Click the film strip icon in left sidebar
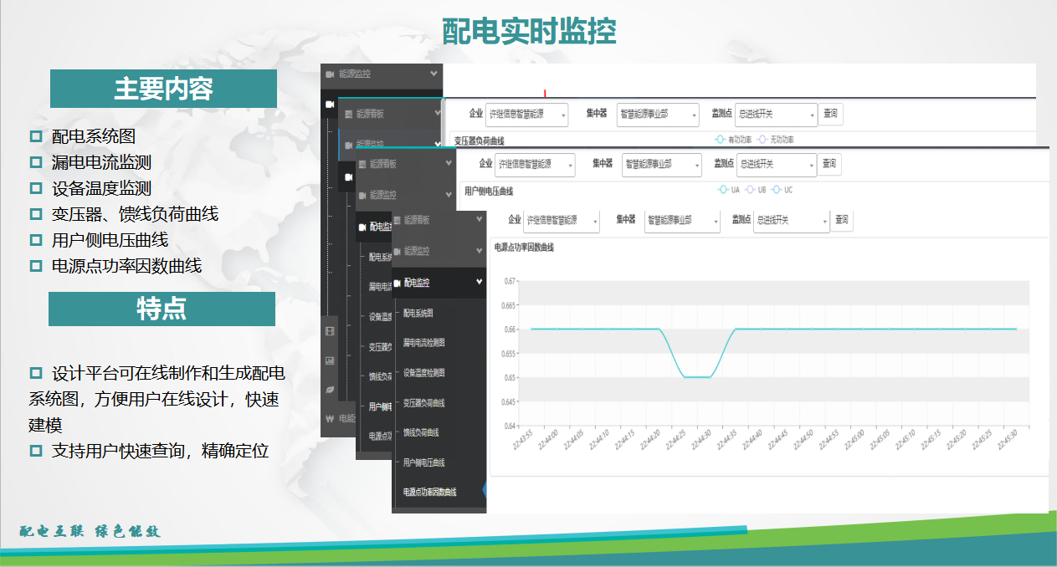 pyautogui.click(x=330, y=331)
